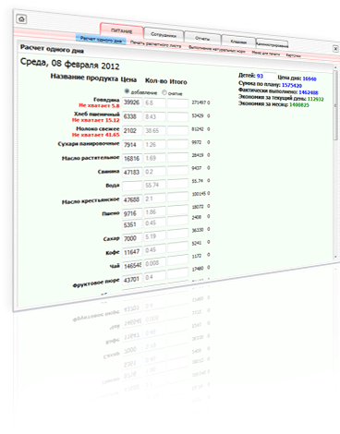Click the empty Вода price field
Viewport: 340px width, 434px height.
(132, 186)
